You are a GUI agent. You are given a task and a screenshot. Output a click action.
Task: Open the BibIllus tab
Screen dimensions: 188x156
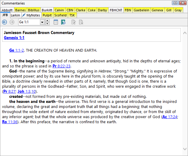[34, 10]
